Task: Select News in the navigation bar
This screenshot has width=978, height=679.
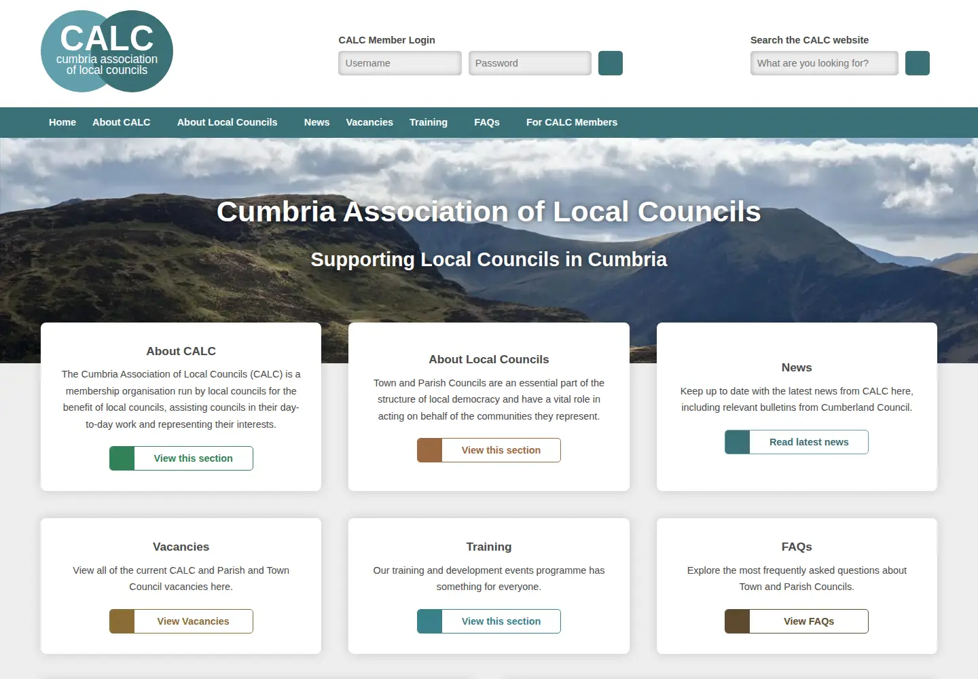Action: coord(317,122)
